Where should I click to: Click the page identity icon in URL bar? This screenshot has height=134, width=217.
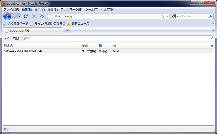point(50,16)
